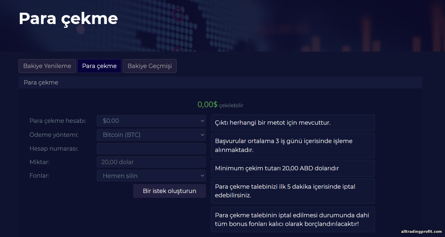
Task: Open the Bitcoin (BTC) payment method dropdown
Action: [x=151, y=135]
